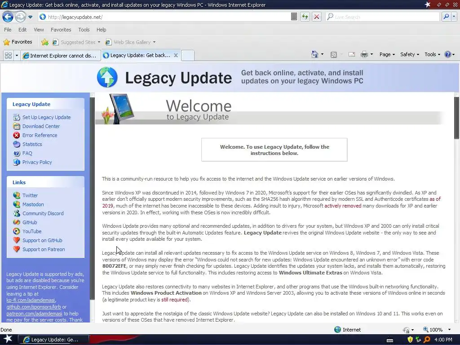The height and width of the screenshot is (345, 460).
Task: Expand search provider options dropdown
Action: pos(454,17)
